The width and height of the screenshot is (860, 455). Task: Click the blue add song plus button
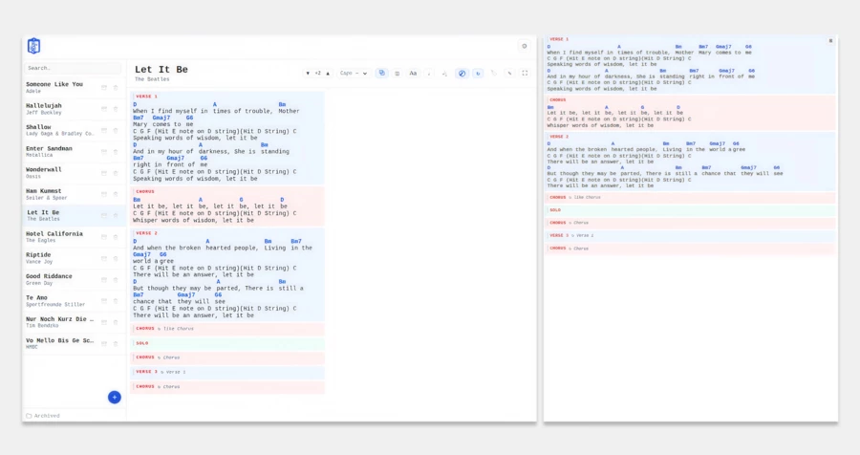(115, 397)
